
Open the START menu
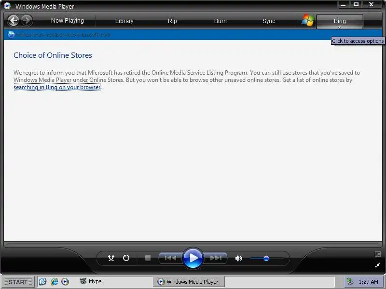[18, 282]
